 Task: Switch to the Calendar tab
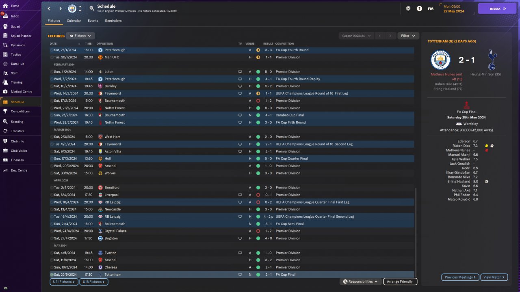click(74, 21)
